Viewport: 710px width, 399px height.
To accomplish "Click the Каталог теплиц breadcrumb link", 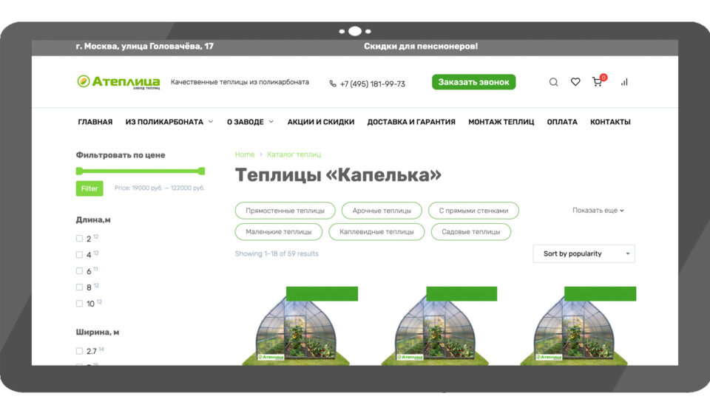I will pos(294,154).
